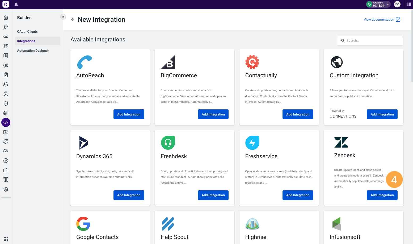Click the "Google Contacts" card title
The width and height of the screenshot is (413, 244).
coord(98,237)
